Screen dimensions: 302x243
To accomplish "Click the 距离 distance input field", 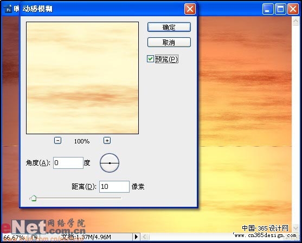I will [114, 187].
